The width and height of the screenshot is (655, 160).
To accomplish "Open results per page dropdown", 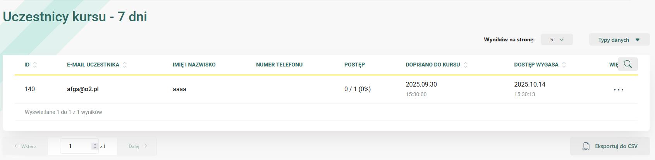I will pyautogui.click(x=557, y=39).
